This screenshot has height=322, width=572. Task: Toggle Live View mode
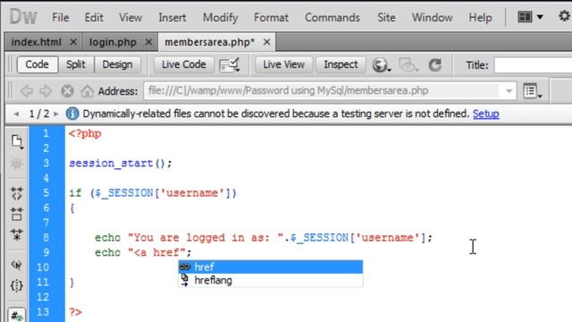284,64
